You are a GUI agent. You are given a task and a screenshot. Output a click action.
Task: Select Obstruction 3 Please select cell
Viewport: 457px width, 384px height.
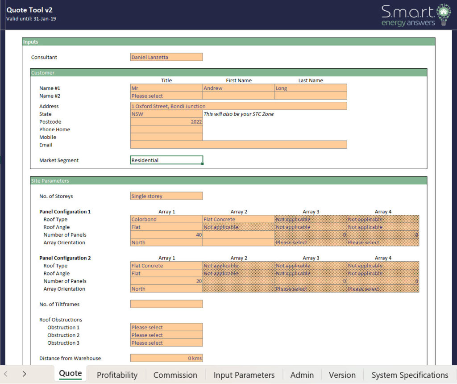(166, 343)
